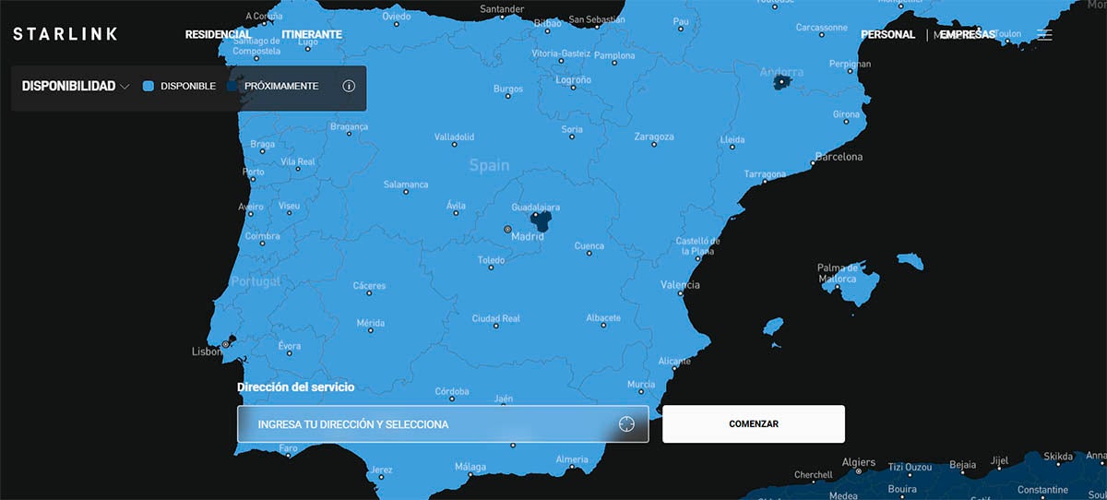The width and height of the screenshot is (1107, 500).
Task: Click the Murcia label on the map
Action: pyautogui.click(x=640, y=385)
